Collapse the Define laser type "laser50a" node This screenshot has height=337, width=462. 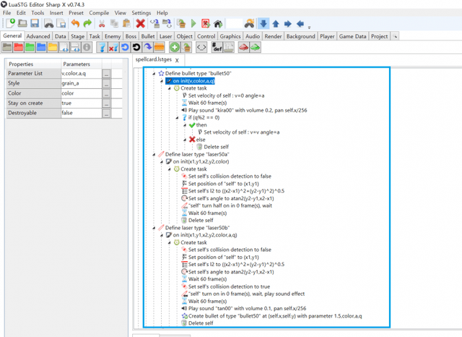(154, 154)
